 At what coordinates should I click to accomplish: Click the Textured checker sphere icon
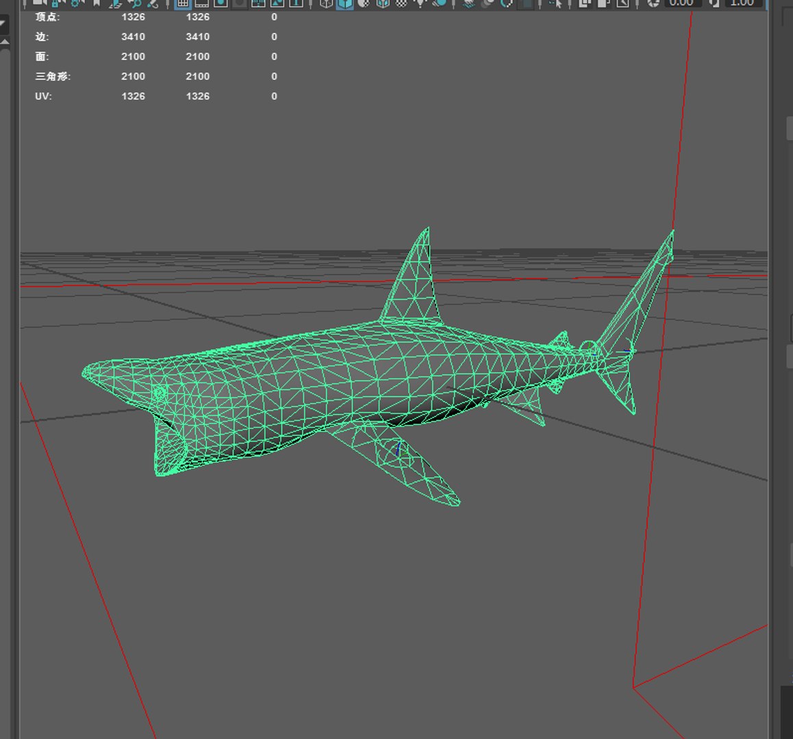(401, 3)
